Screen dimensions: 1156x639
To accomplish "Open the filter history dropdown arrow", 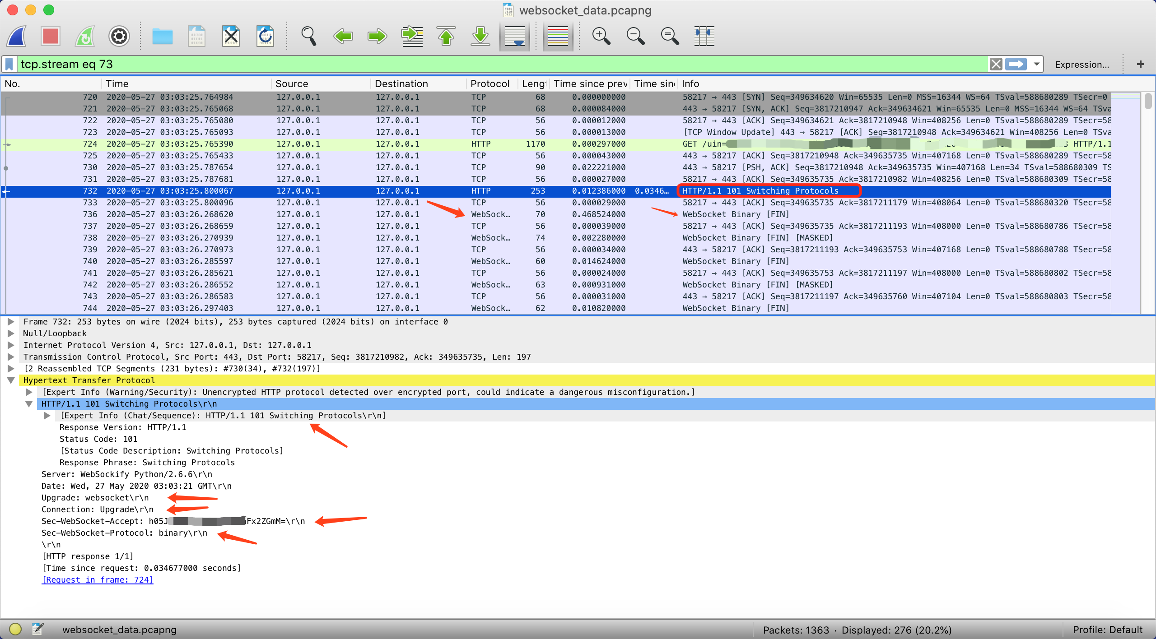I will (x=1037, y=64).
